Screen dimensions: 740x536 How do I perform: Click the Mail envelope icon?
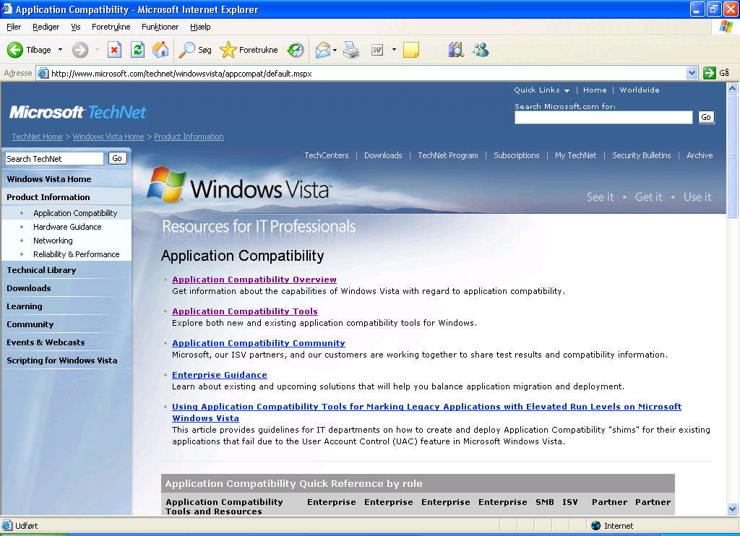[323, 50]
